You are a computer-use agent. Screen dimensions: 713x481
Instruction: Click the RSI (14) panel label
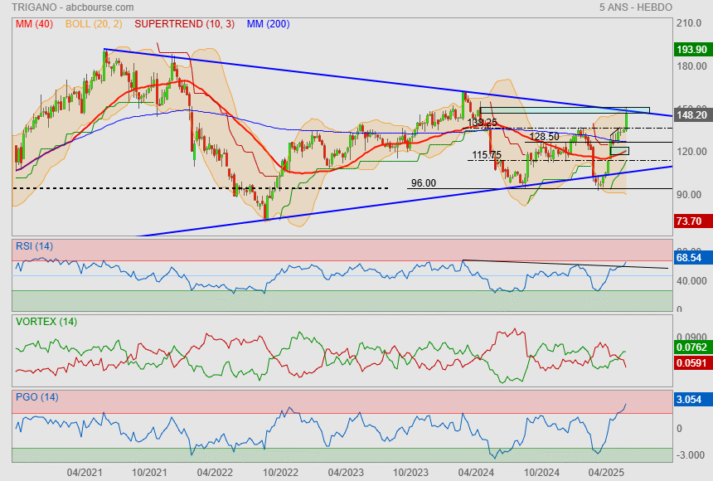[34, 246]
